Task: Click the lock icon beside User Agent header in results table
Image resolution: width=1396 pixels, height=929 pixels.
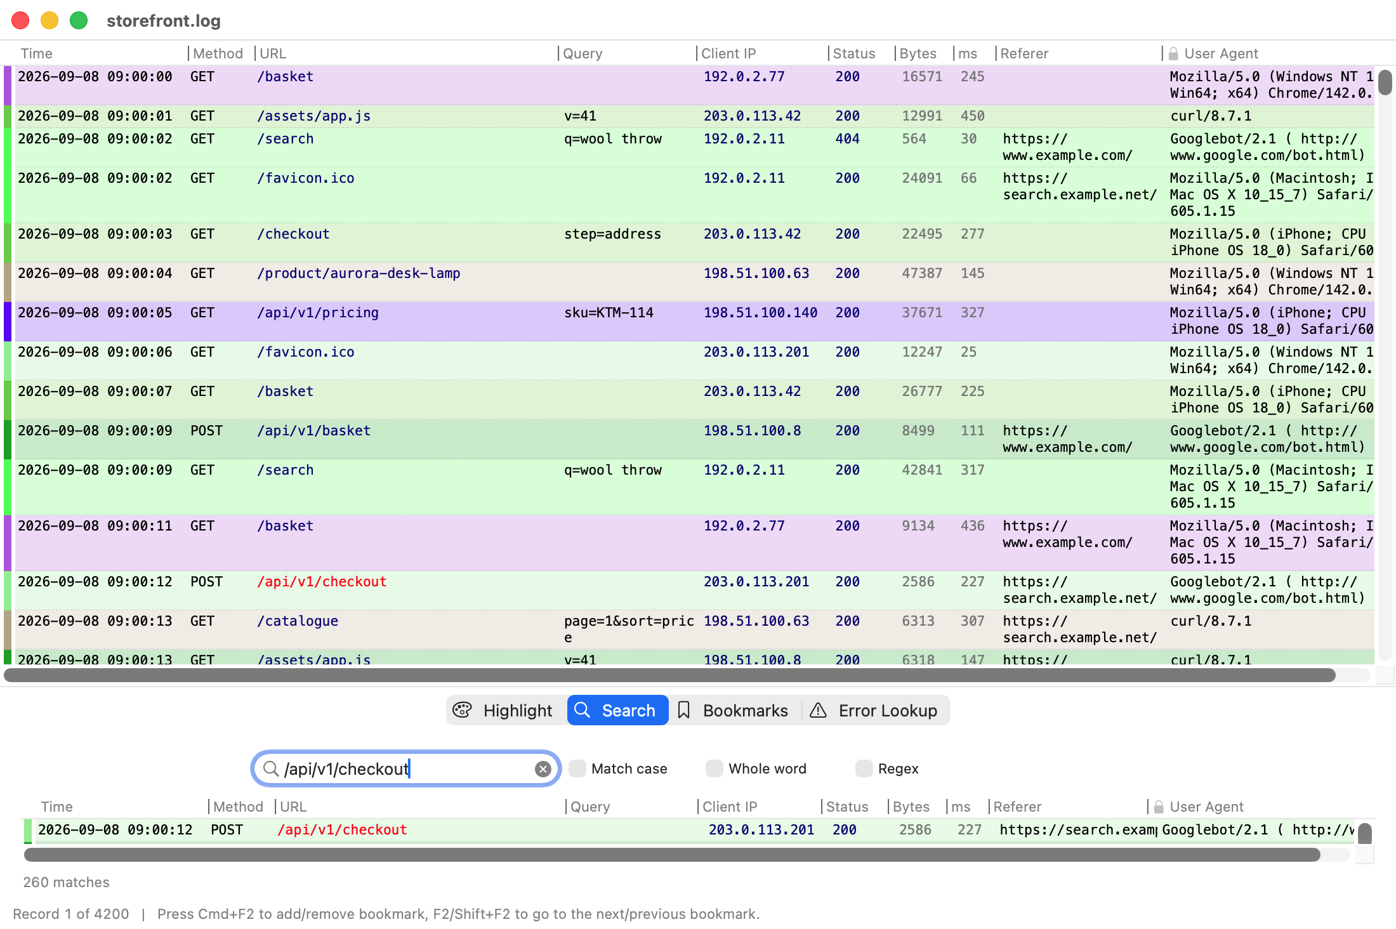Action: [x=1159, y=807]
